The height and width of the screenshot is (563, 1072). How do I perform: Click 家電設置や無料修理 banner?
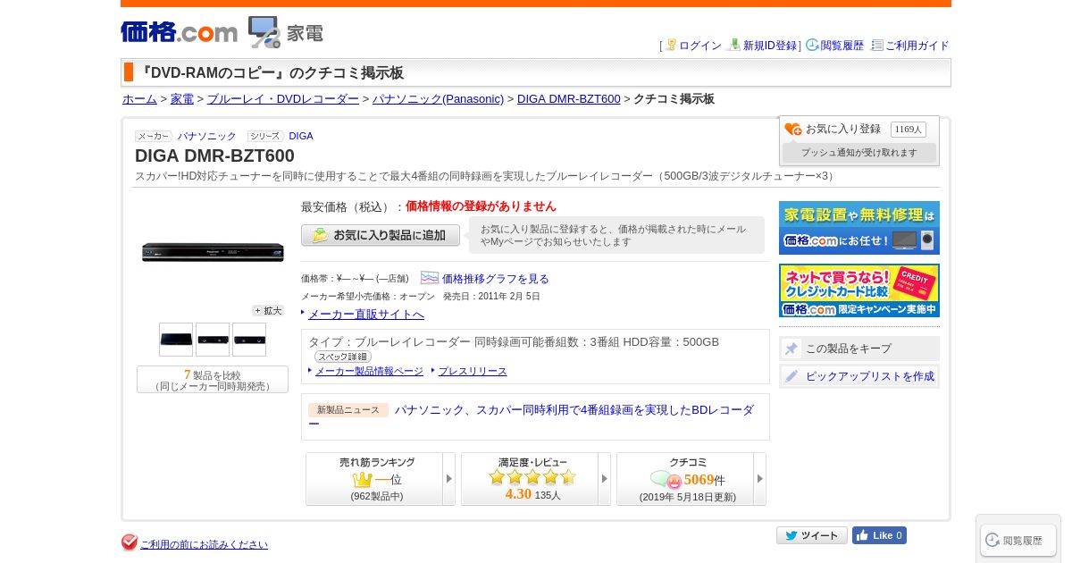click(859, 228)
